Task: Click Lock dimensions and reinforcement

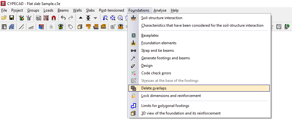Action: [x=171, y=96]
